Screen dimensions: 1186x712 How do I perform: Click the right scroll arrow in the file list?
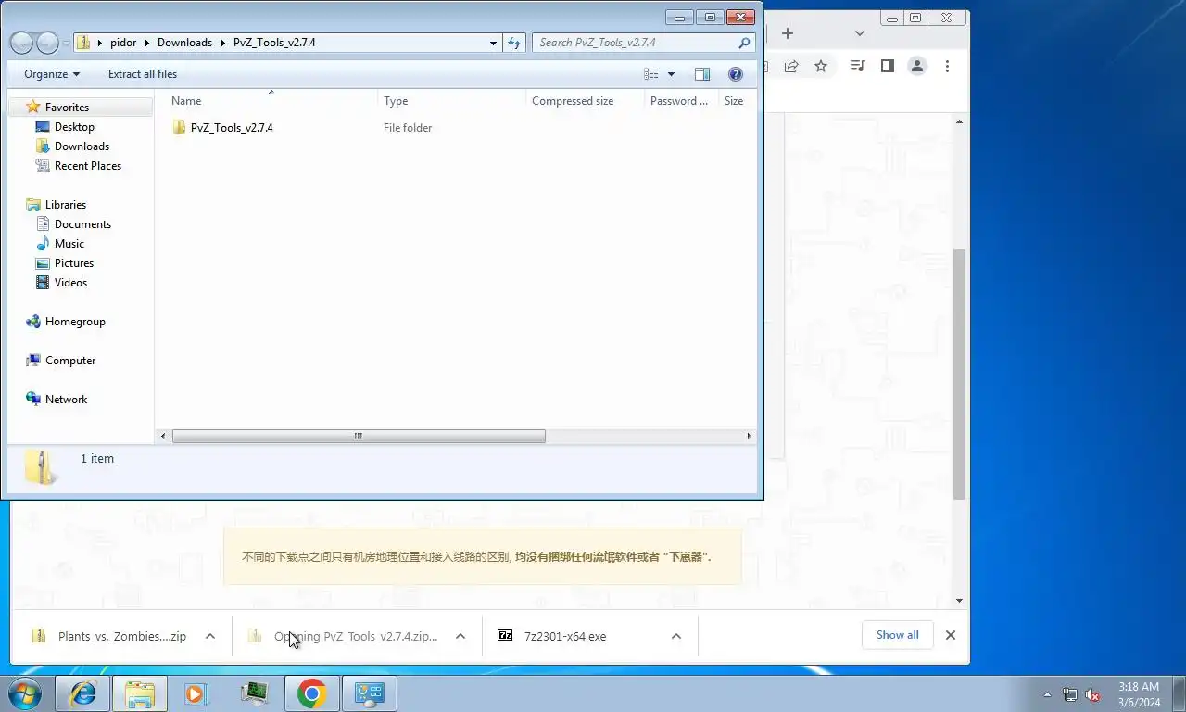tap(749, 436)
